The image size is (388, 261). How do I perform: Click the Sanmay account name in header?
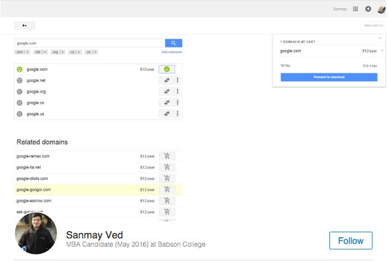tap(340, 9)
